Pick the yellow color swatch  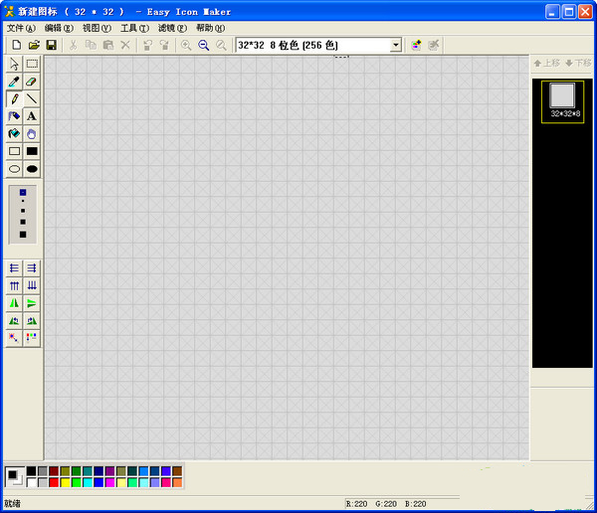click(65, 482)
